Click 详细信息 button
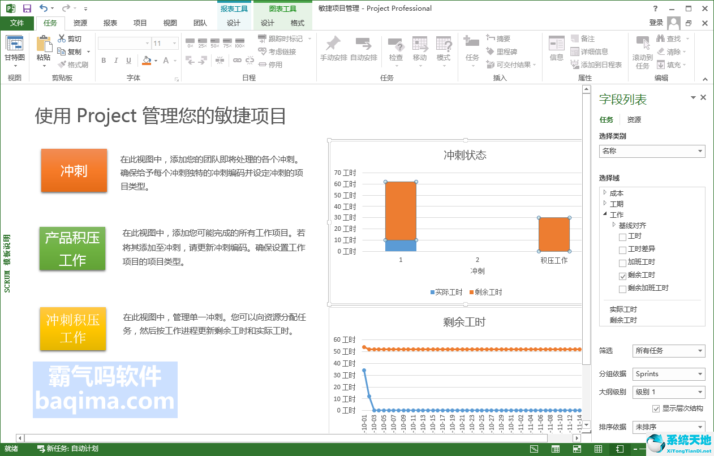The height and width of the screenshot is (456, 714). click(590, 51)
